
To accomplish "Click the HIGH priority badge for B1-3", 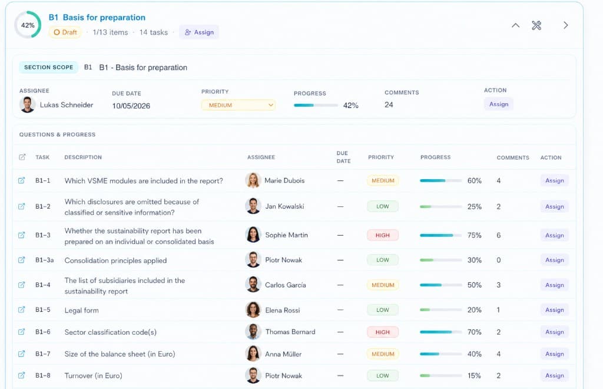I will pyautogui.click(x=382, y=235).
